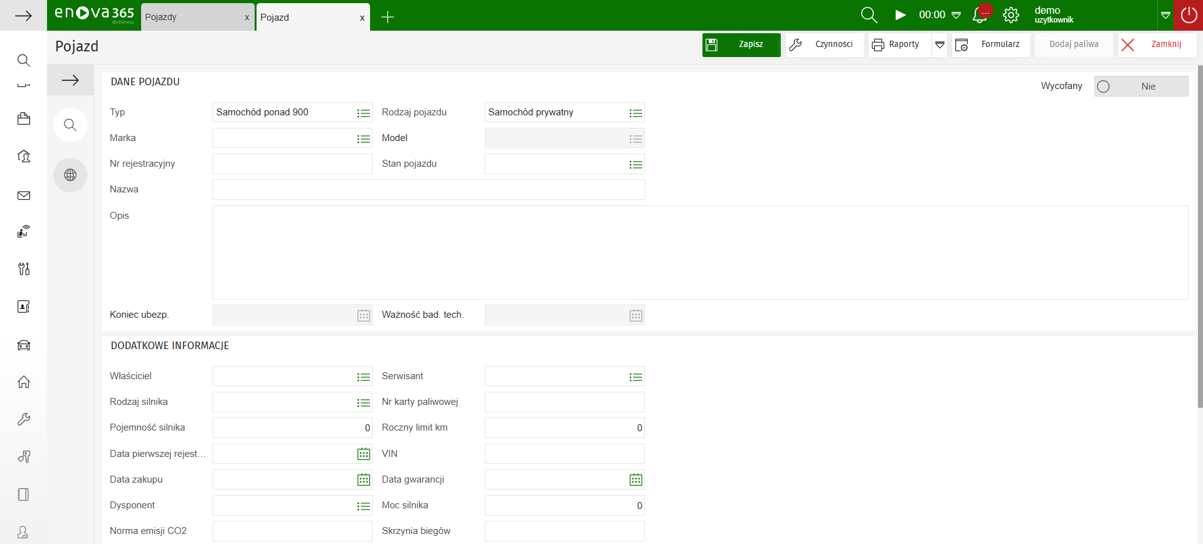This screenshot has height=544, width=1203.
Task: Click the Zapisz save button
Action: point(741,44)
